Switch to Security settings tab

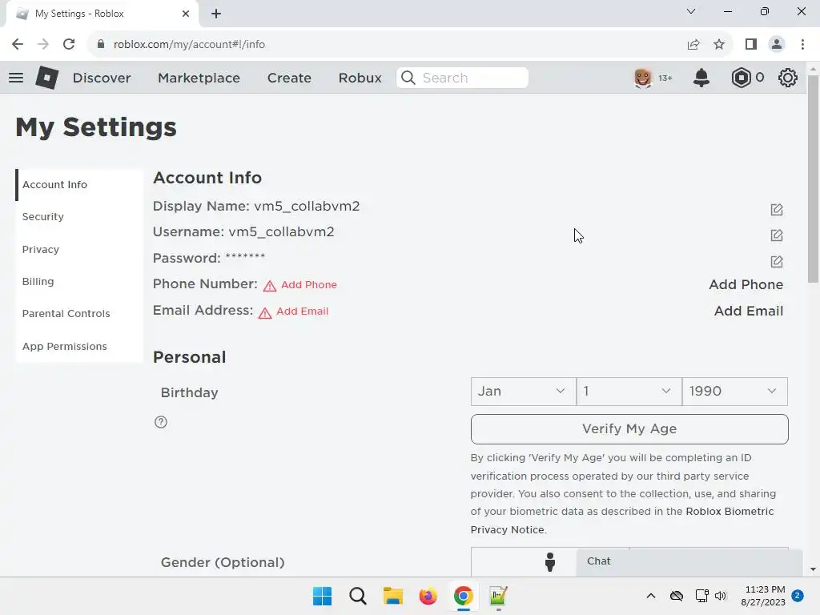pyautogui.click(x=79, y=216)
